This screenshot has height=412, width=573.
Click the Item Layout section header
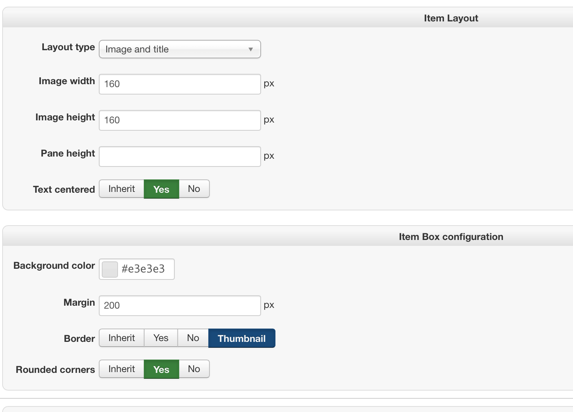click(451, 18)
